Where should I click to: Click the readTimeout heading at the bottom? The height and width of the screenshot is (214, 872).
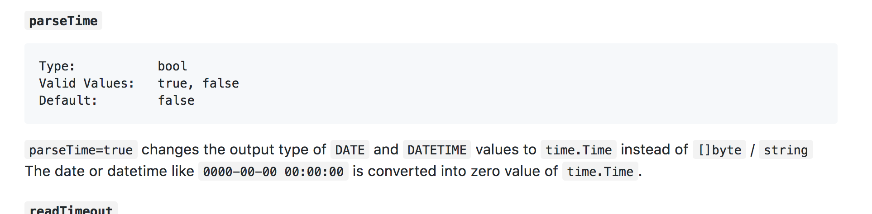coord(71,209)
